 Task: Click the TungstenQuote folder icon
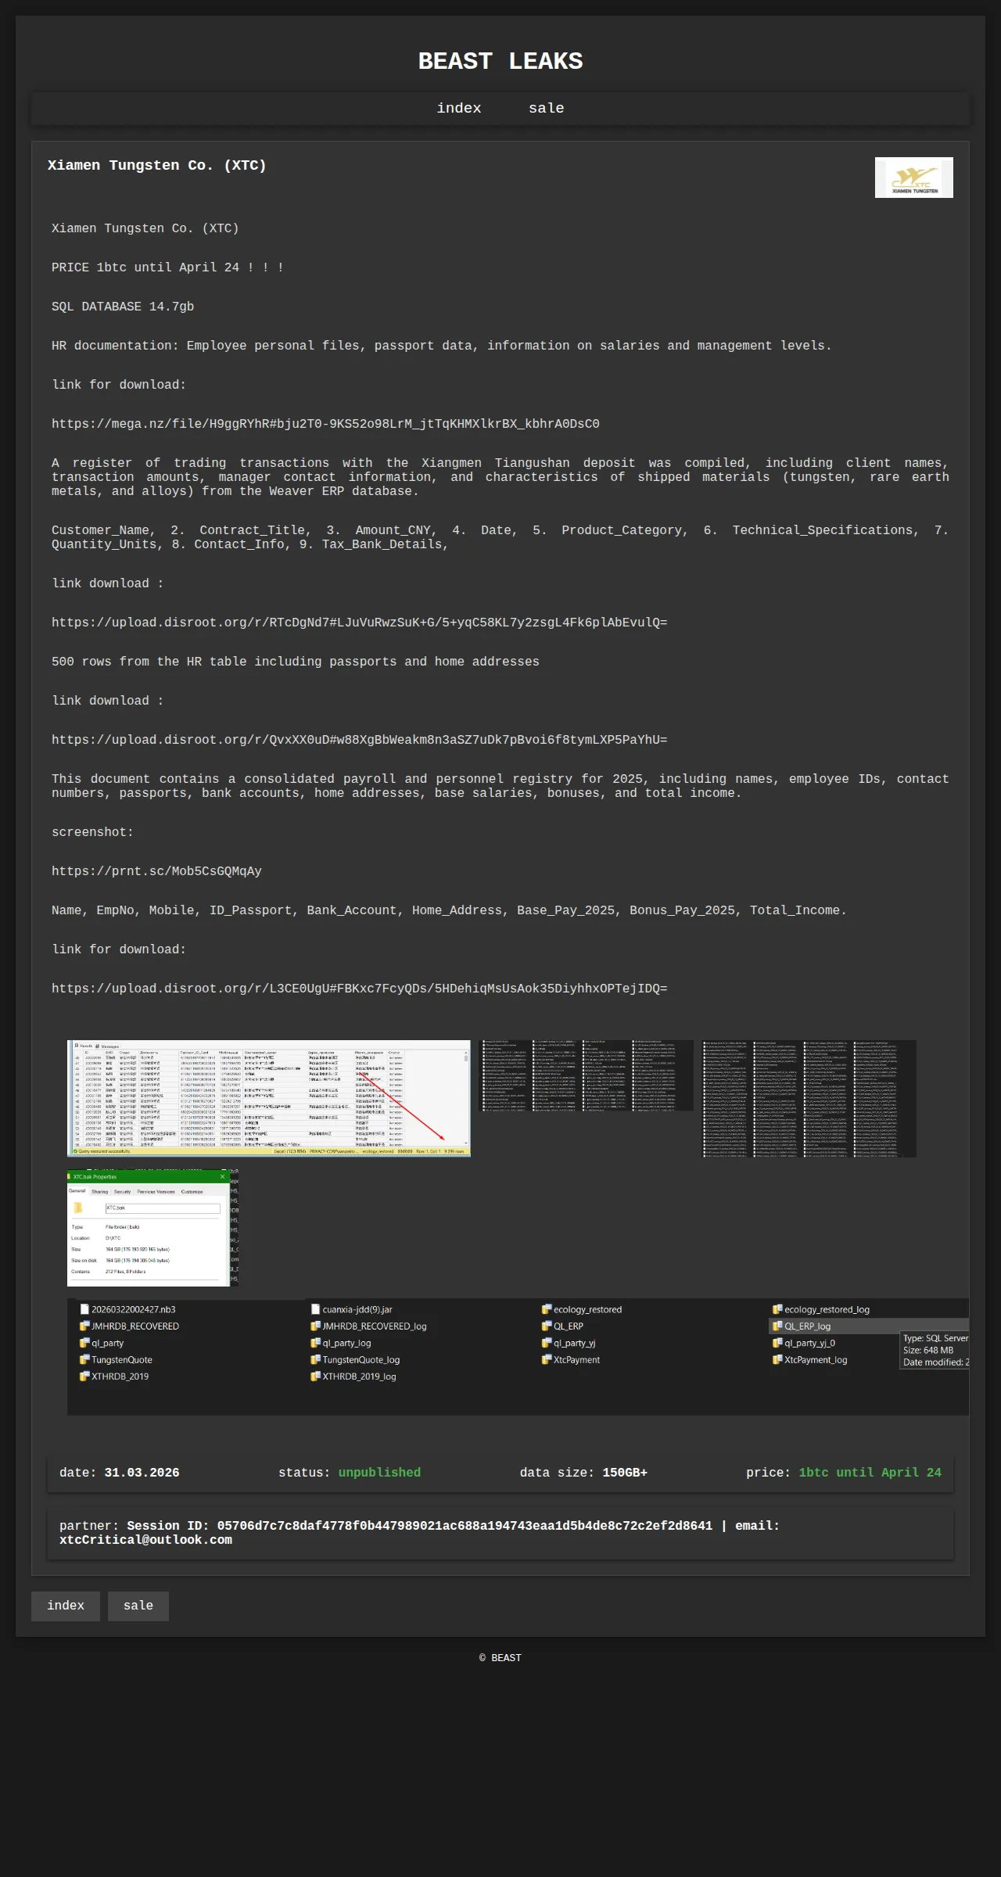pyautogui.click(x=84, y=1360)
